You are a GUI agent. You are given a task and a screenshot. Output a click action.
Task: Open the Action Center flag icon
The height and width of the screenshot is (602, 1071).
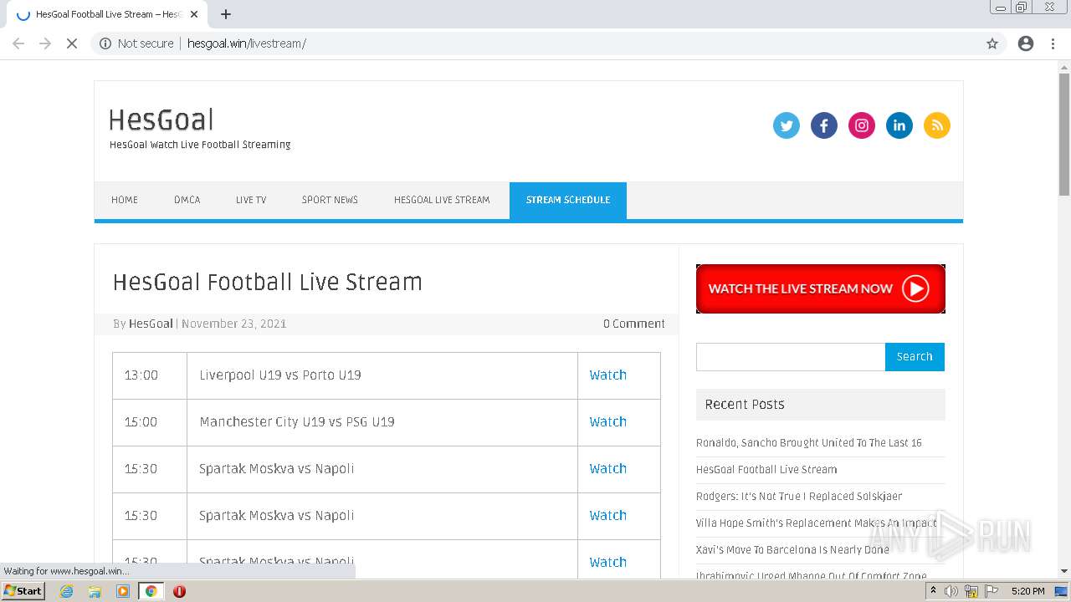coord(991,591)
